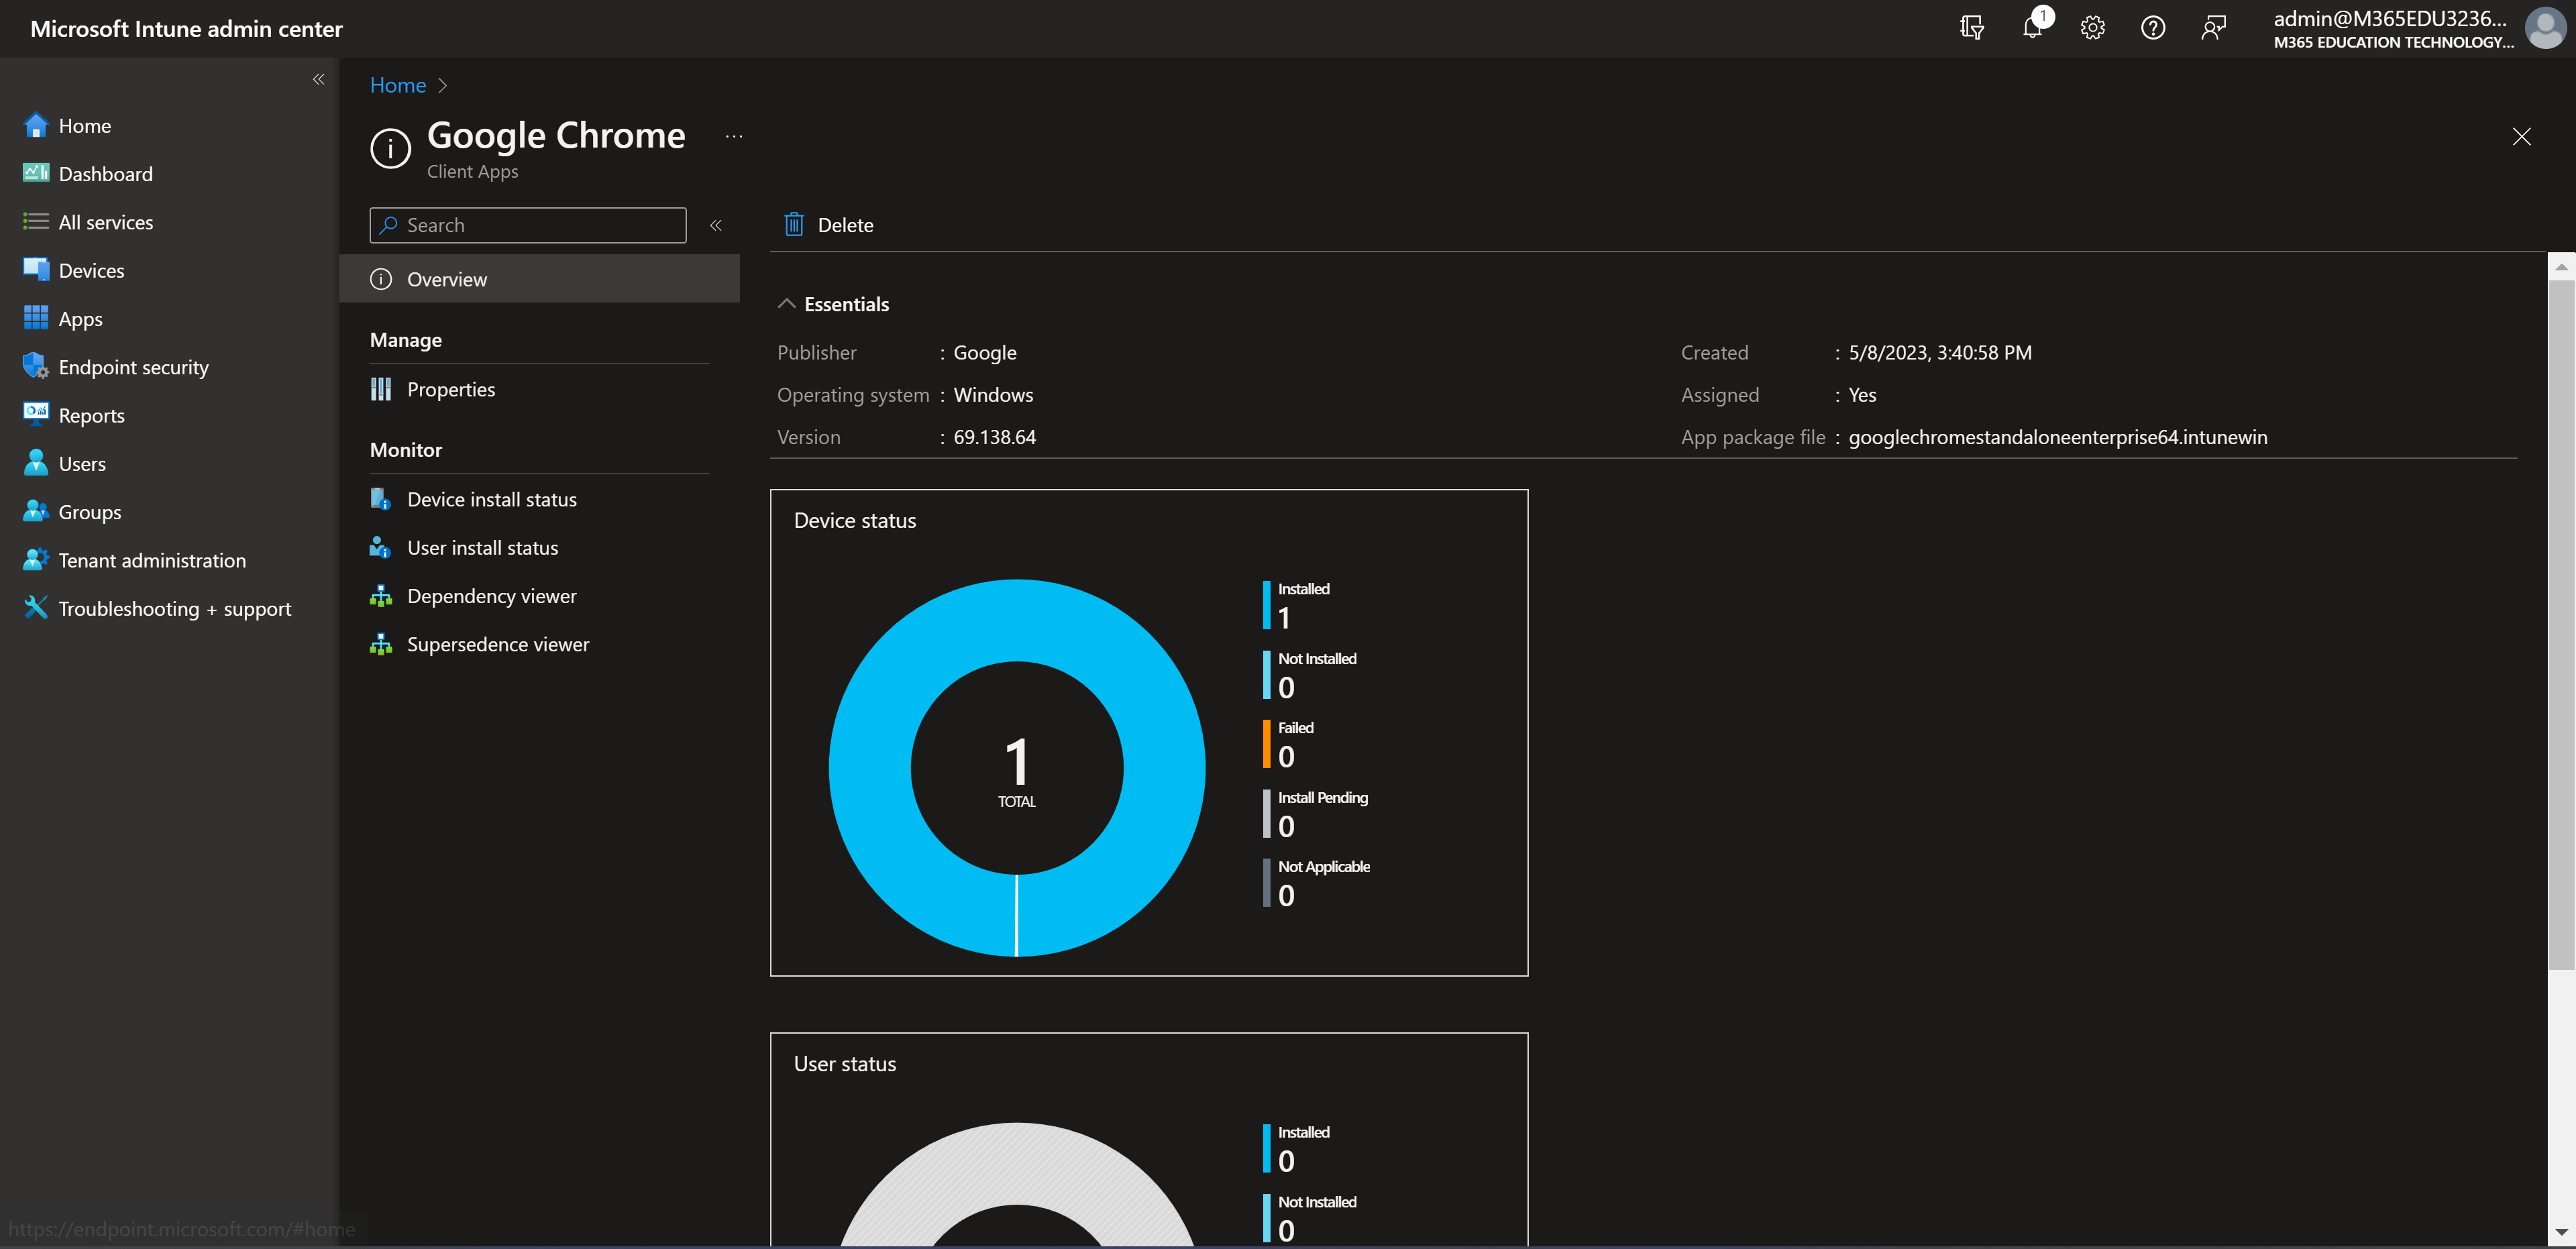The image size is (2576, 1249).
Task: Click the Dependency viewer icon
Action: pyautogui.click(x=381, y=595)
